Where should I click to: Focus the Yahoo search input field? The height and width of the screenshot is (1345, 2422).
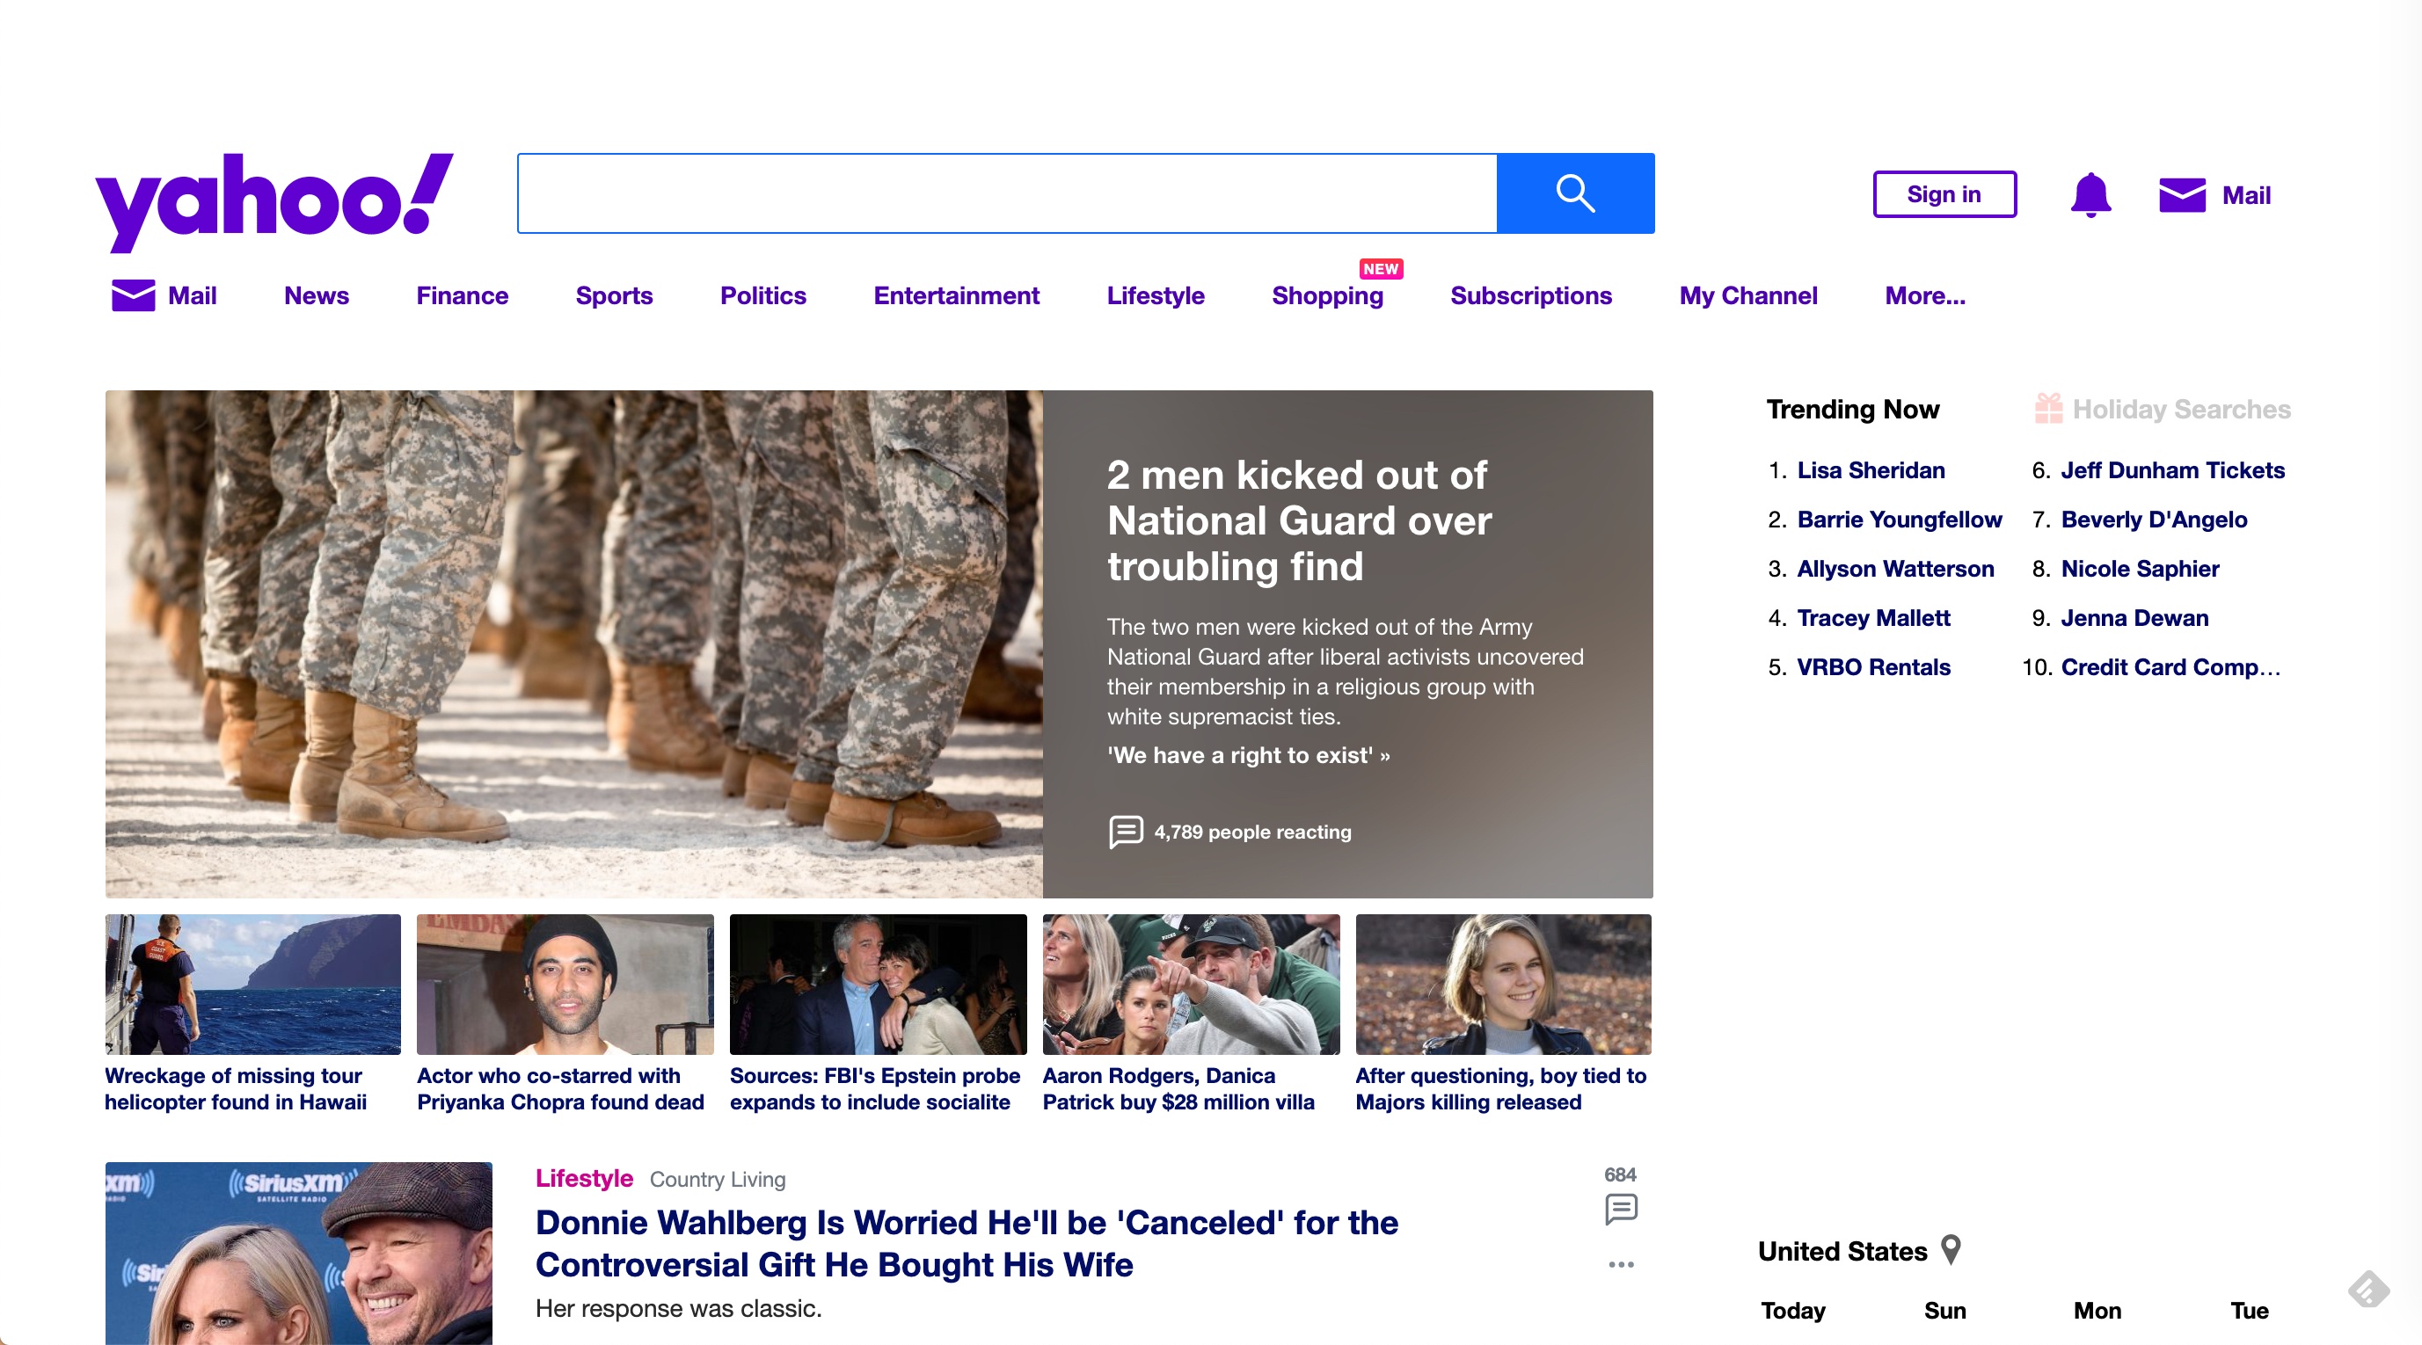point(1006,193)
